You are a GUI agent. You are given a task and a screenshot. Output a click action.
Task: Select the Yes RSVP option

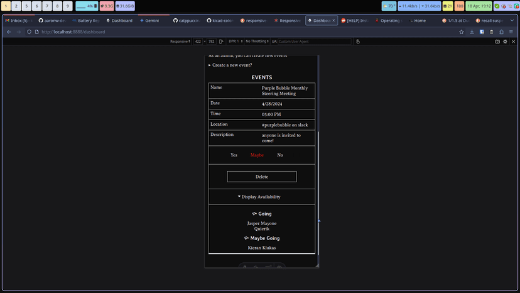234,155
